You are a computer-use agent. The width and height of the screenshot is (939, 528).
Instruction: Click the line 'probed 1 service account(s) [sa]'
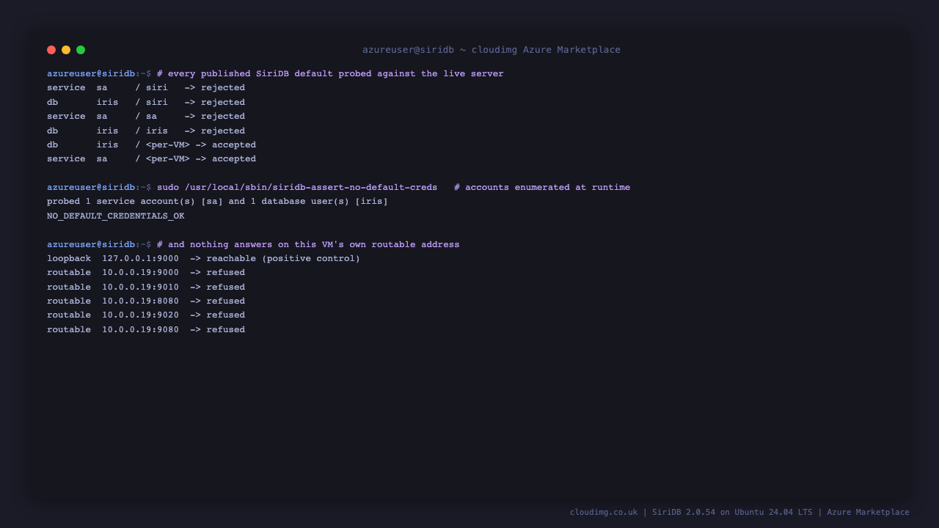click(x=135, y=202)
